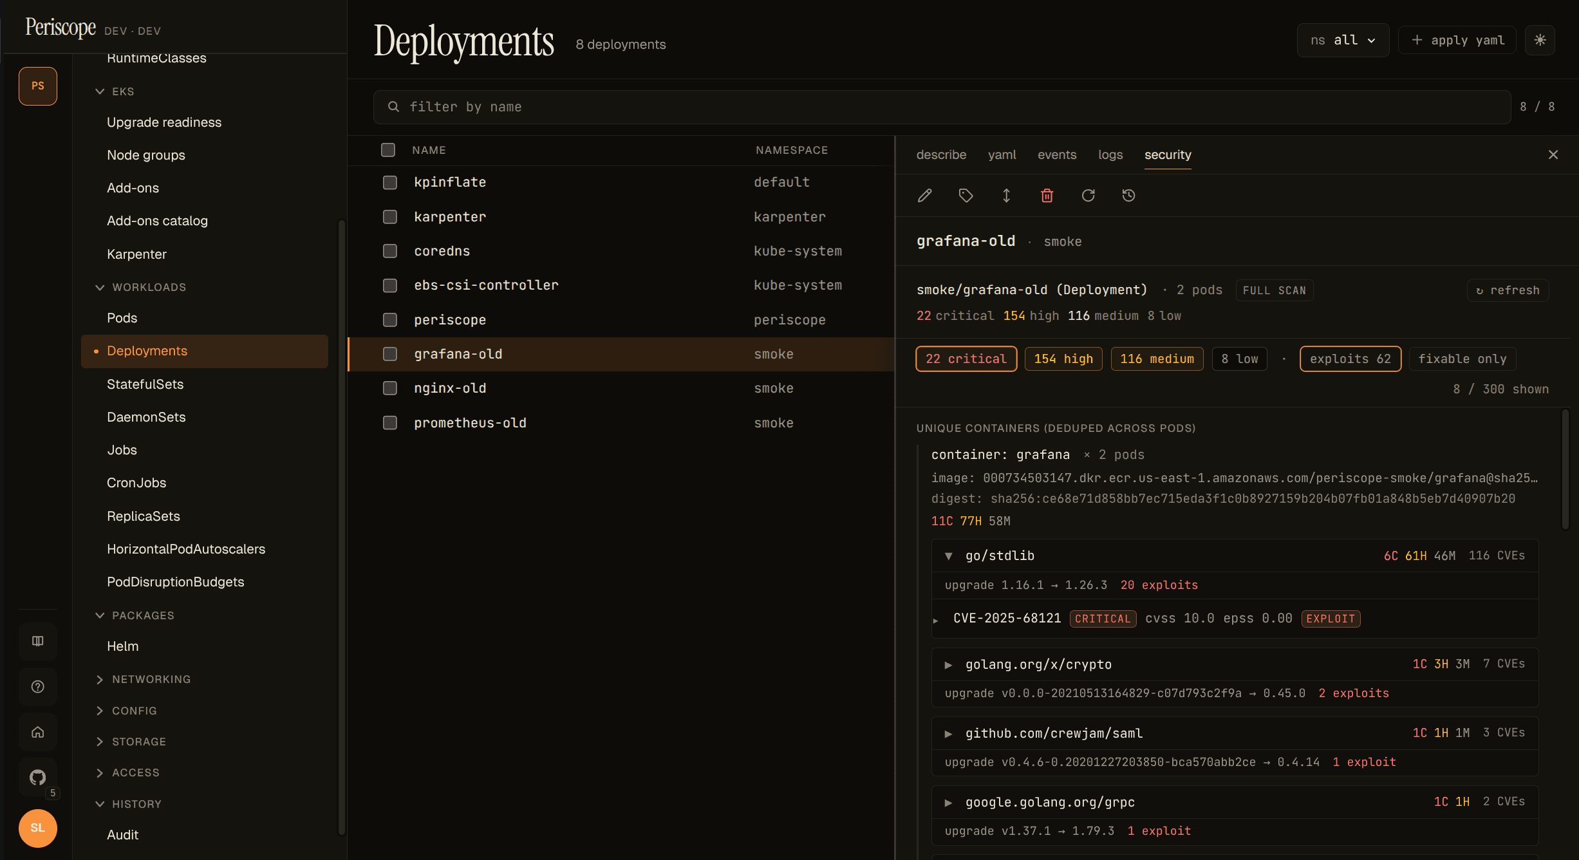The image size is (1579, 860).
Task: Open StatefulSets in the sidebar
Action: [205, 384]
